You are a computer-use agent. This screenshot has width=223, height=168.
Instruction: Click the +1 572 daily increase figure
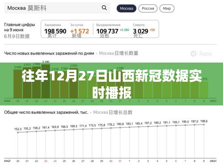click(80, 31)
